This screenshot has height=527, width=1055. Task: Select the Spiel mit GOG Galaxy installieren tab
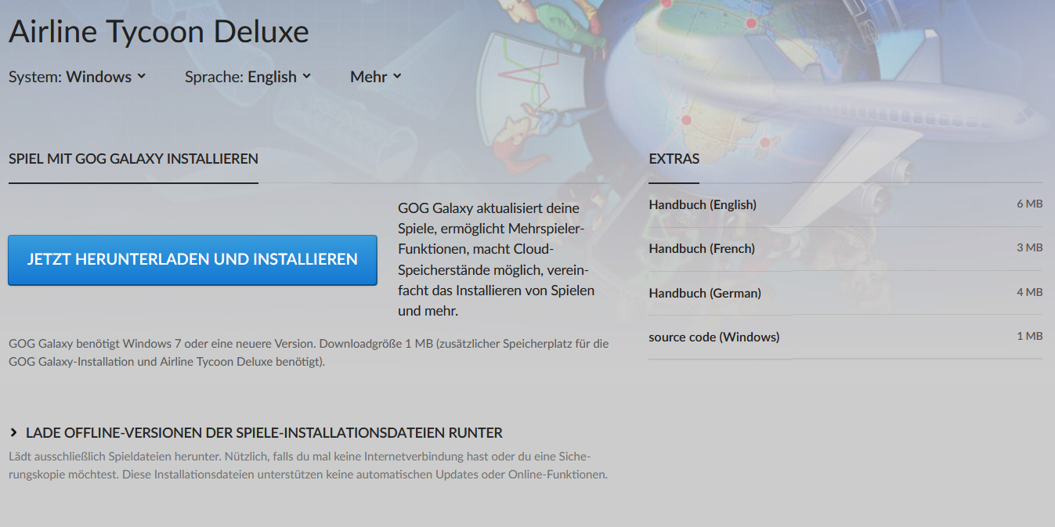tap(133, 159)
